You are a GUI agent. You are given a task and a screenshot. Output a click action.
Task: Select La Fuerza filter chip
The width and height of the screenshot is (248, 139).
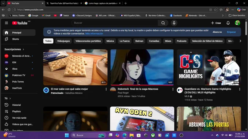125,41
